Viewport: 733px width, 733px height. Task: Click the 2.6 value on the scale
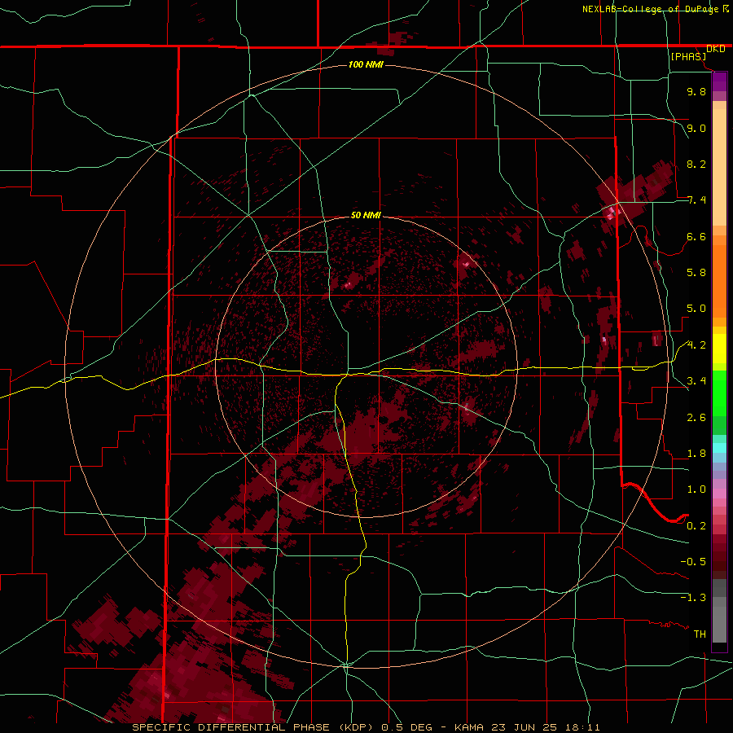pos(696,418)
